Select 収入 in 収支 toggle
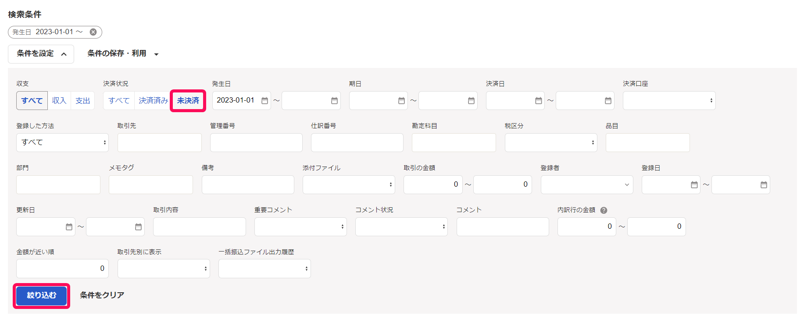Viewport: 804px width, 319px height. pyautogui.click(x=59, y=101)
